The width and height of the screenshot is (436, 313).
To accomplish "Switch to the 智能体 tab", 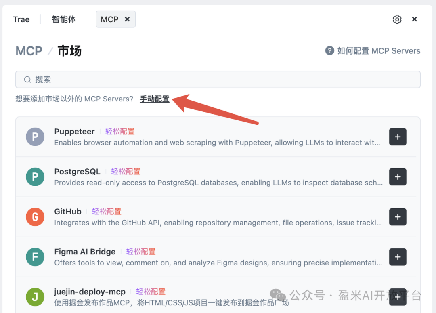I will click(64, 19).
